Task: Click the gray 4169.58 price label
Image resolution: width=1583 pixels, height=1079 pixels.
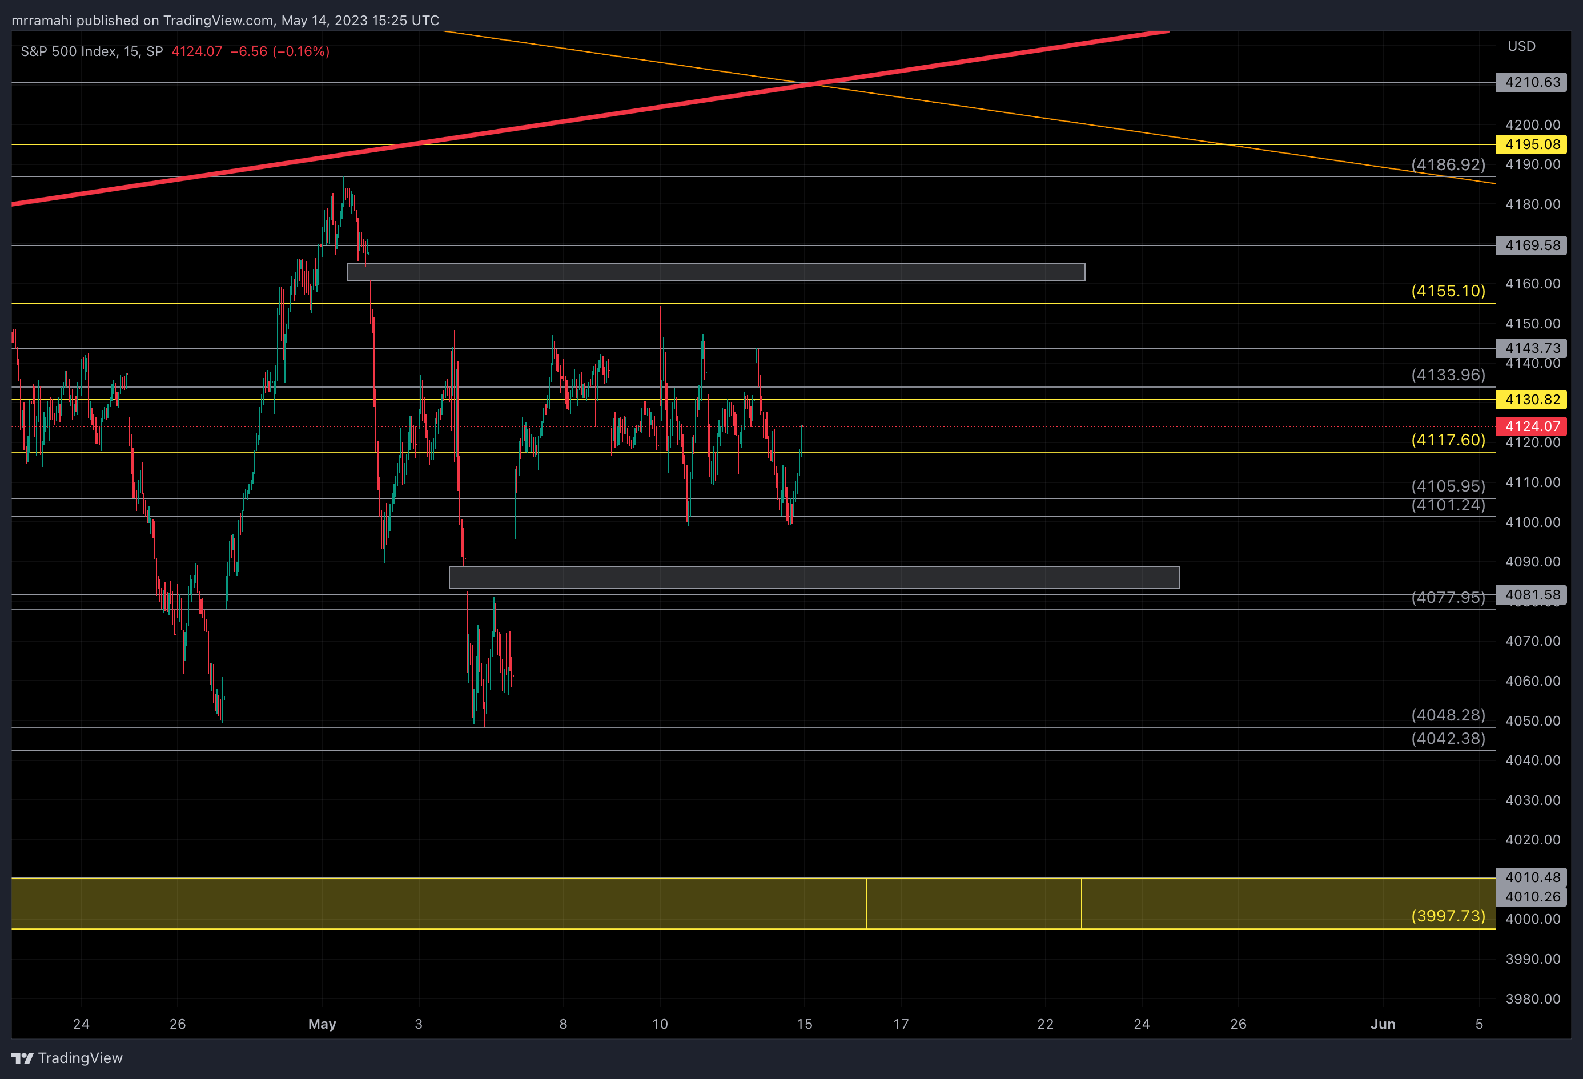Action: point(1531,245)
